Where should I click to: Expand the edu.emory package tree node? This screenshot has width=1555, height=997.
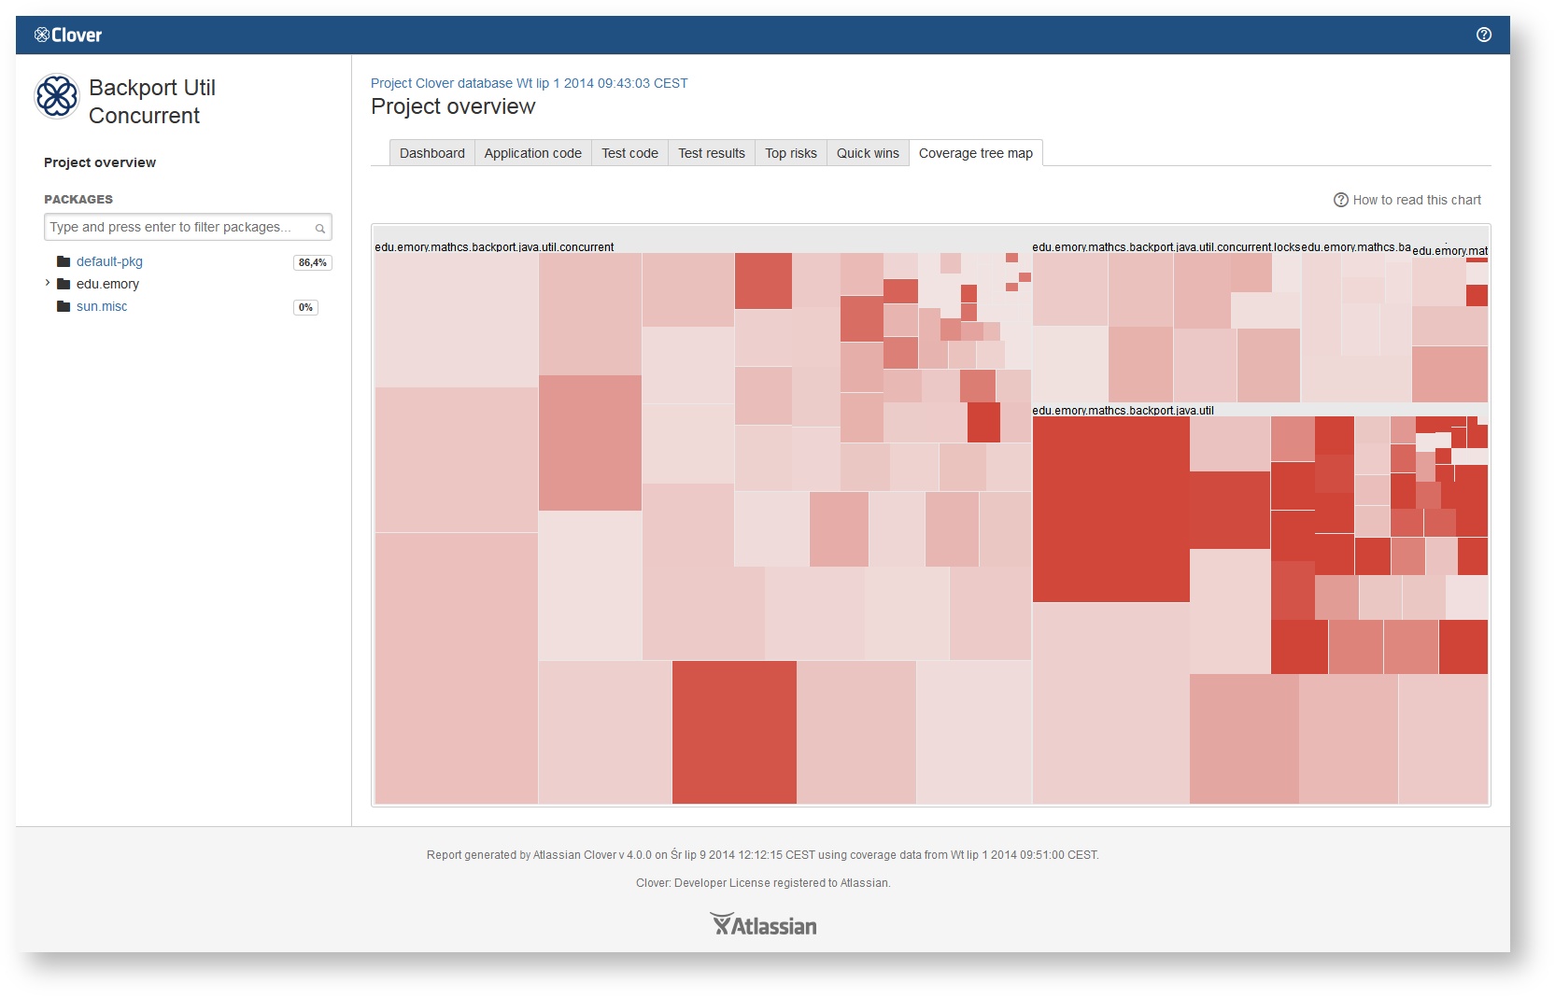click(x=48, y=283)
